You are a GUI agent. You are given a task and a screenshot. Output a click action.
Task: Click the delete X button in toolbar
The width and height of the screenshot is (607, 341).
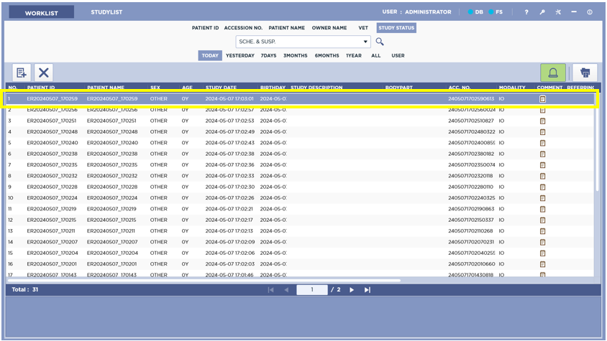pyautogui.click(x=44, y=73)
